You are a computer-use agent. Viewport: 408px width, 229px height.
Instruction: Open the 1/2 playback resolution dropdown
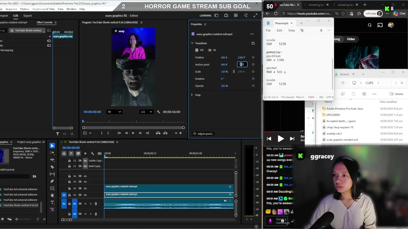(146, 112)
